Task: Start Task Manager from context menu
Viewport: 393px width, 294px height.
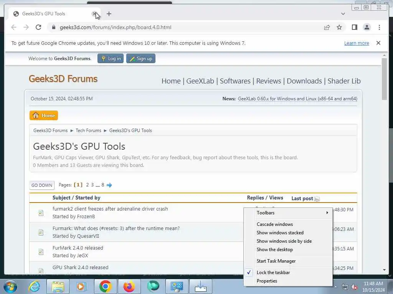Action: [x=288, y=261]
